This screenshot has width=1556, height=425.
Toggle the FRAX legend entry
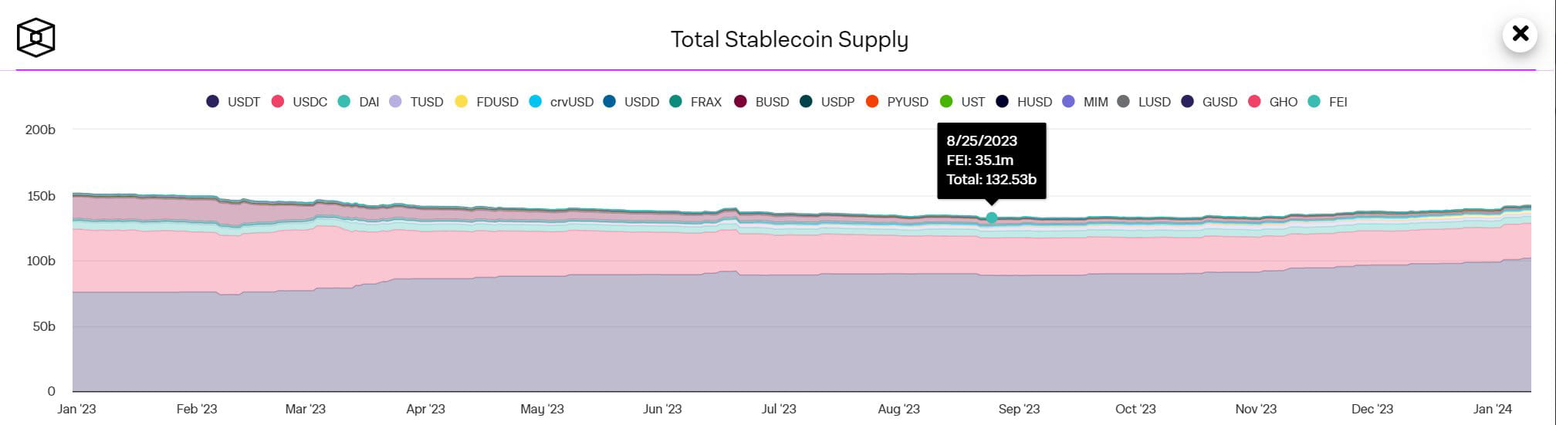696,102
